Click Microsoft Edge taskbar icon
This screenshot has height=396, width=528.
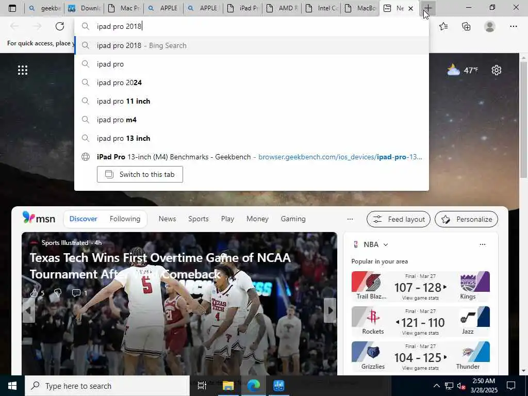[254, 386]
